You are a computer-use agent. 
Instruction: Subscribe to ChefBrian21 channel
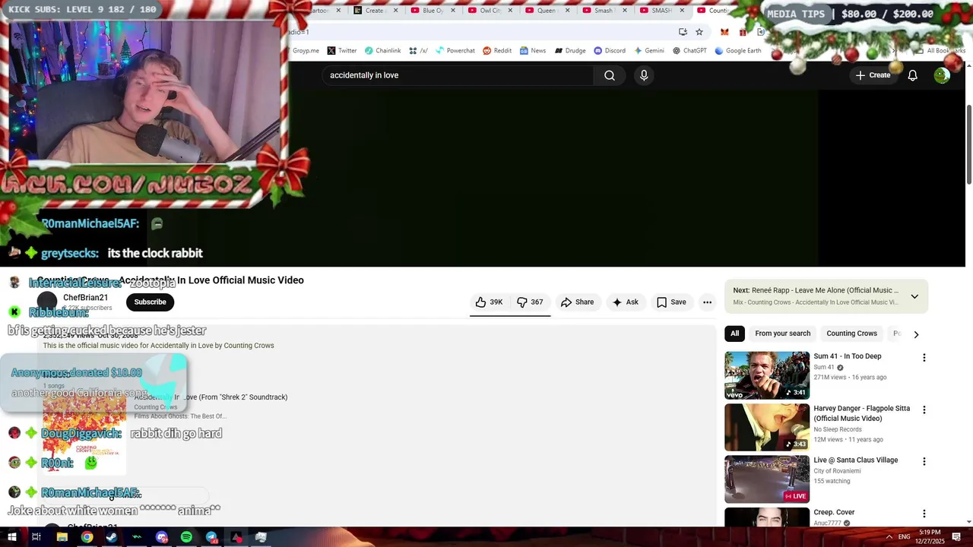pos(150,302)
